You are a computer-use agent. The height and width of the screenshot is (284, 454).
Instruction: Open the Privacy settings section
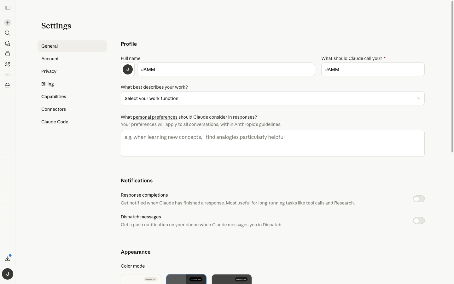coord(49,71)
